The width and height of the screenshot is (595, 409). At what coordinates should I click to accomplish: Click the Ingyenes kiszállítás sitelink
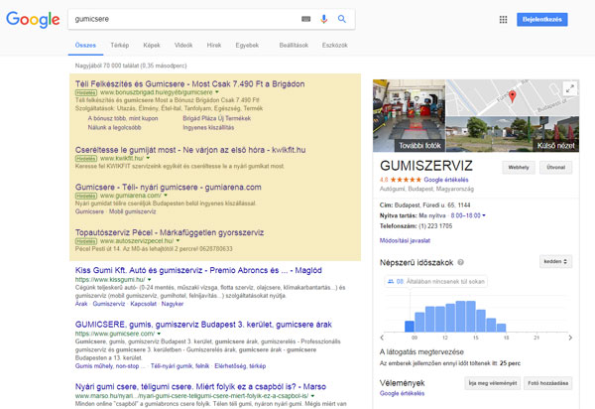[x=208, y=128]
